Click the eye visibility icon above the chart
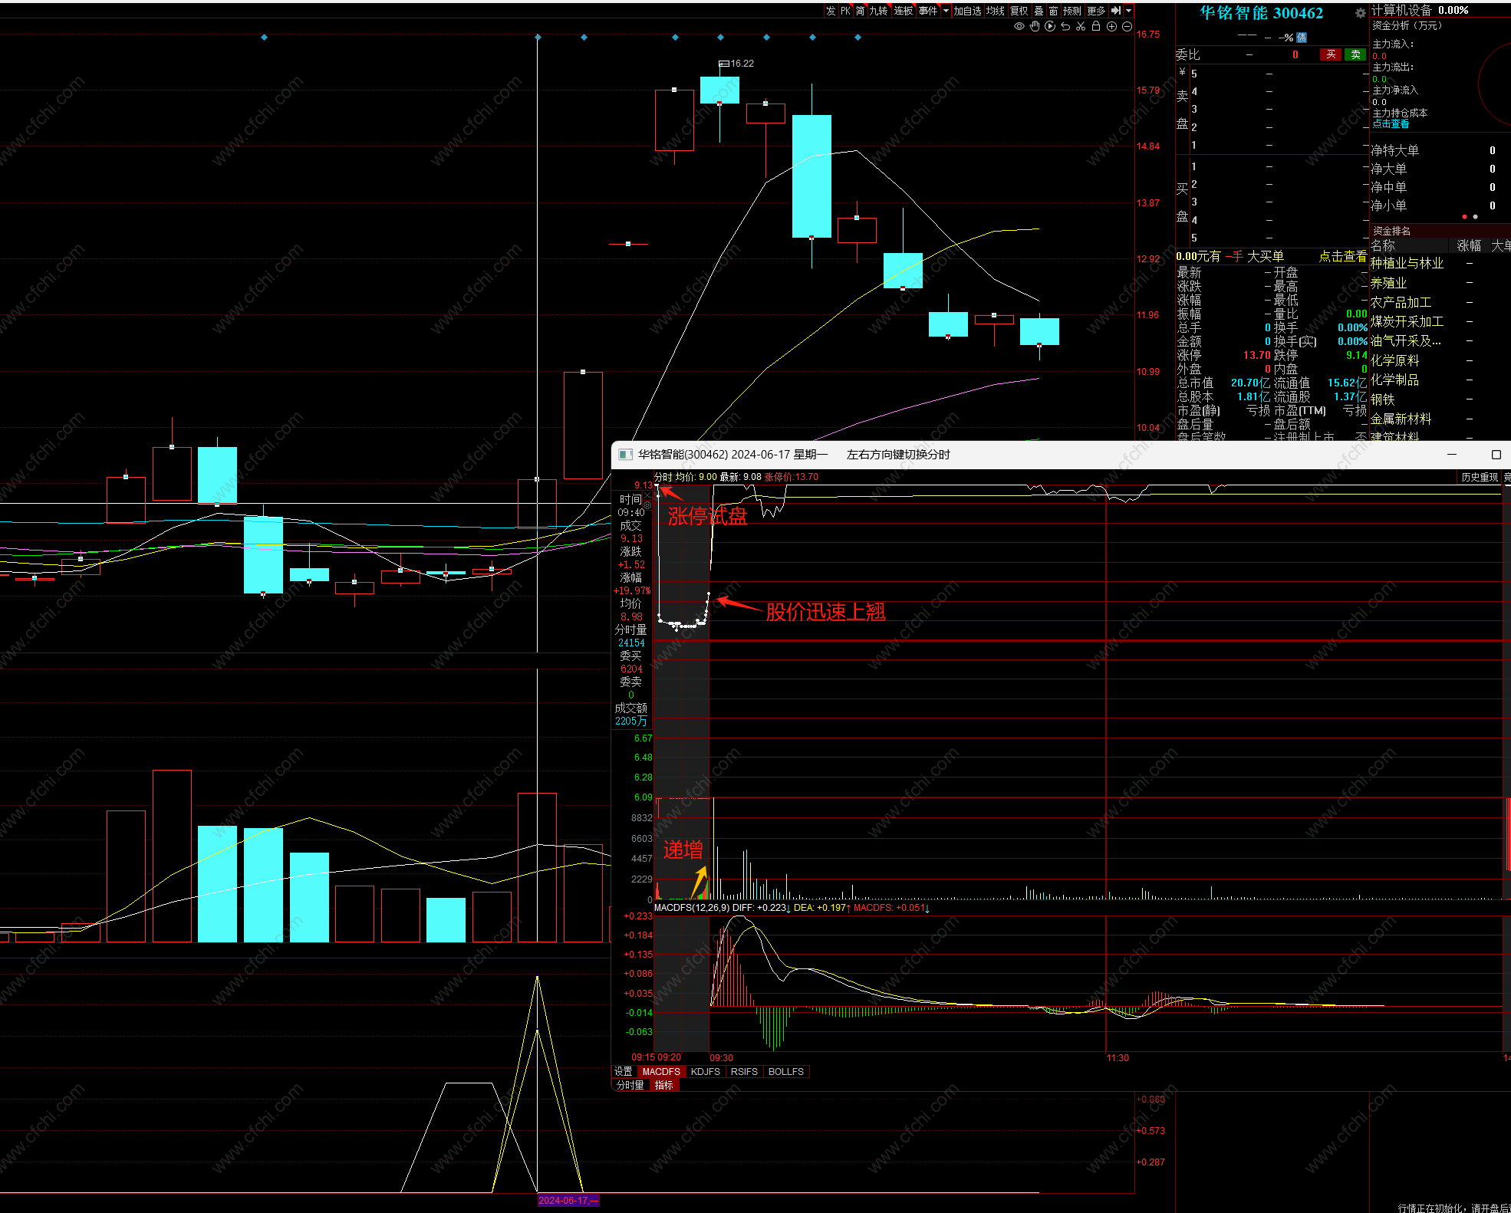Screen dimensions: 1511x1213 coord(1019,26)
